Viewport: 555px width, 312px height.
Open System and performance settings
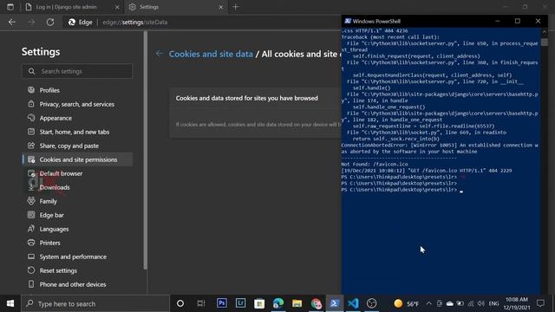[x=73, y=257]
